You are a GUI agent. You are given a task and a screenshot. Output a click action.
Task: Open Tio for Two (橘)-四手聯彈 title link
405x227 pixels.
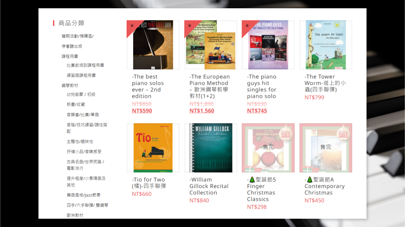pos(149,183)
